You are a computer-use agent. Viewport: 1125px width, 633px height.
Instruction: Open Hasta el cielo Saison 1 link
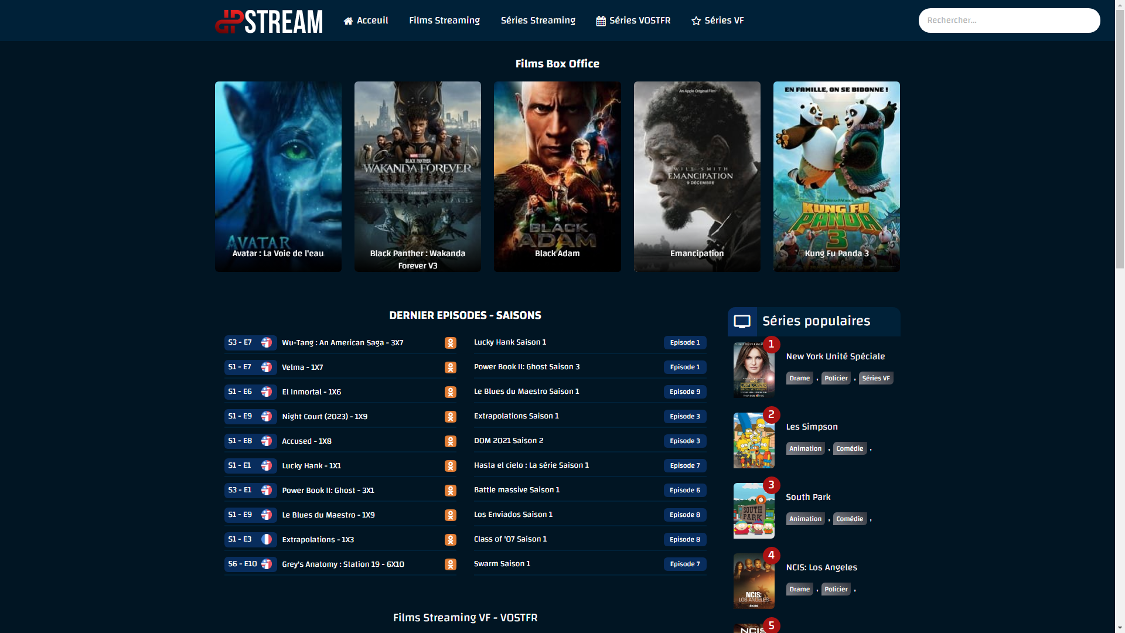(531, 465)
